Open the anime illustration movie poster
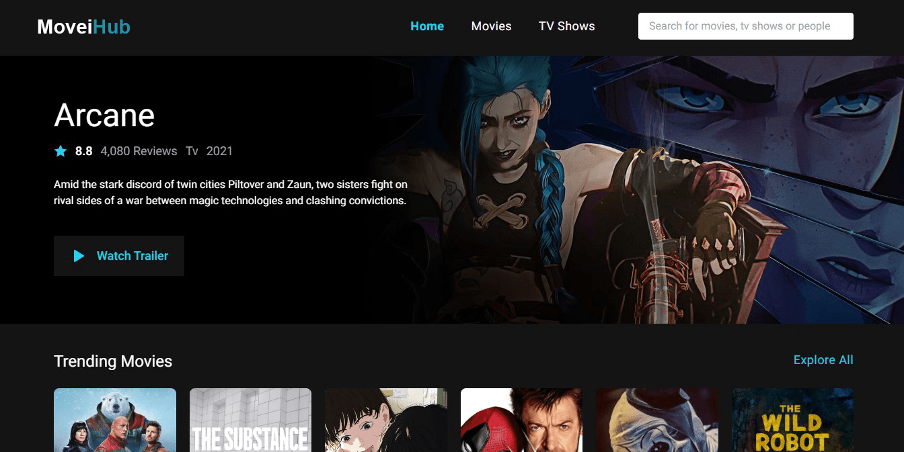Screen dimensions: 904x452 click(386, 420)
